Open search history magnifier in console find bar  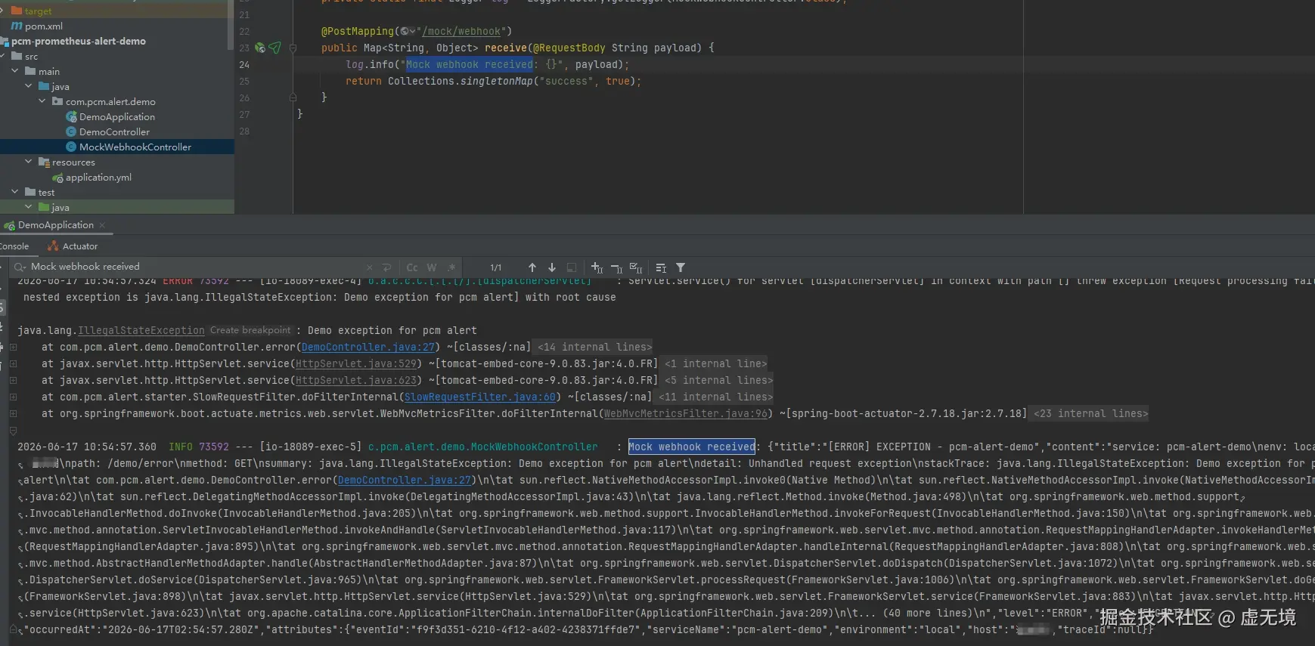click(19, 267)
